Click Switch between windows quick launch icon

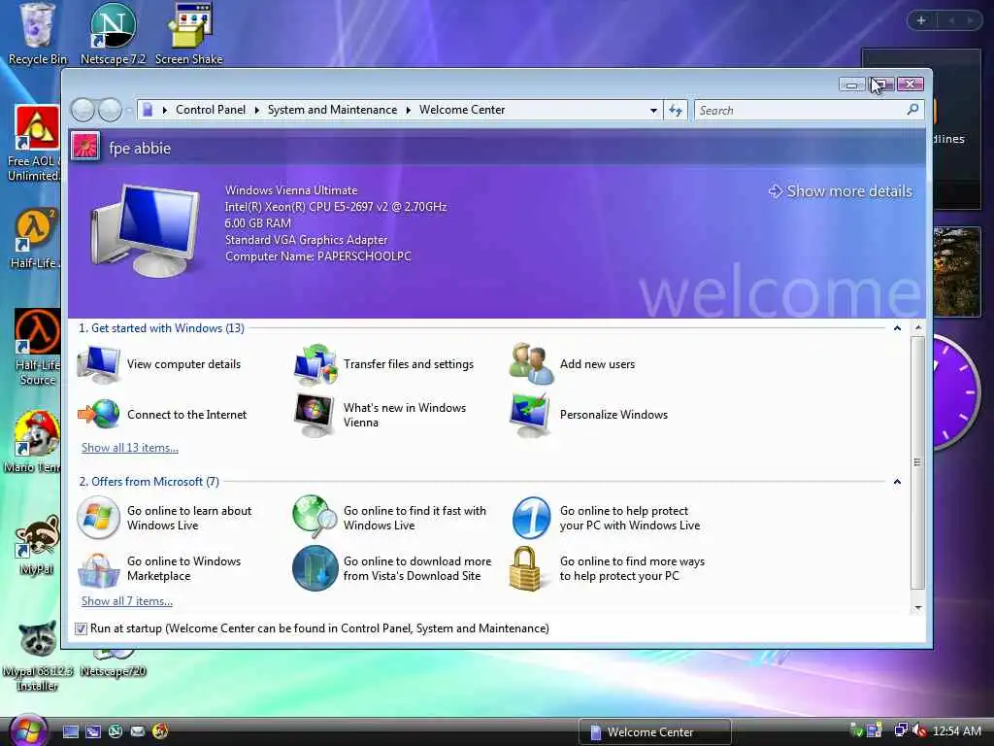pos(93,731)
